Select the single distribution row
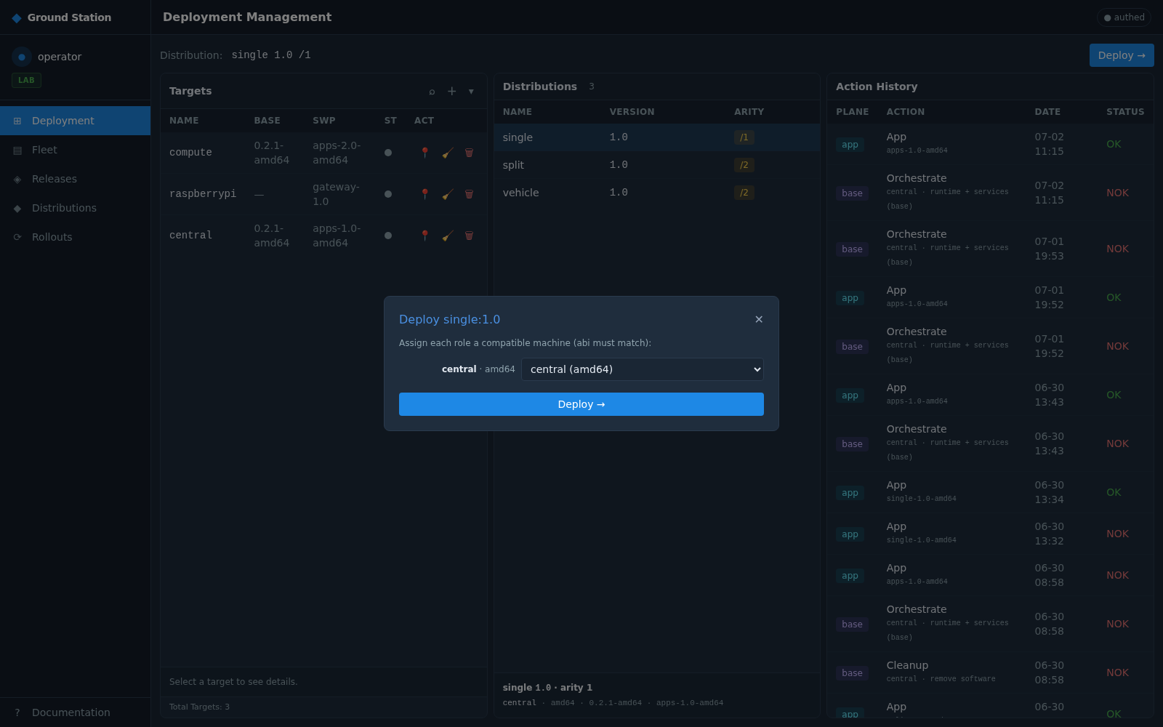 [x=657, y=137]
